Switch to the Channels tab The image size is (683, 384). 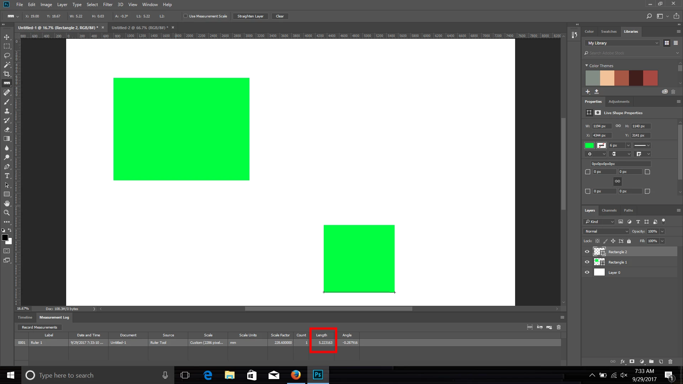click(609, 210)
